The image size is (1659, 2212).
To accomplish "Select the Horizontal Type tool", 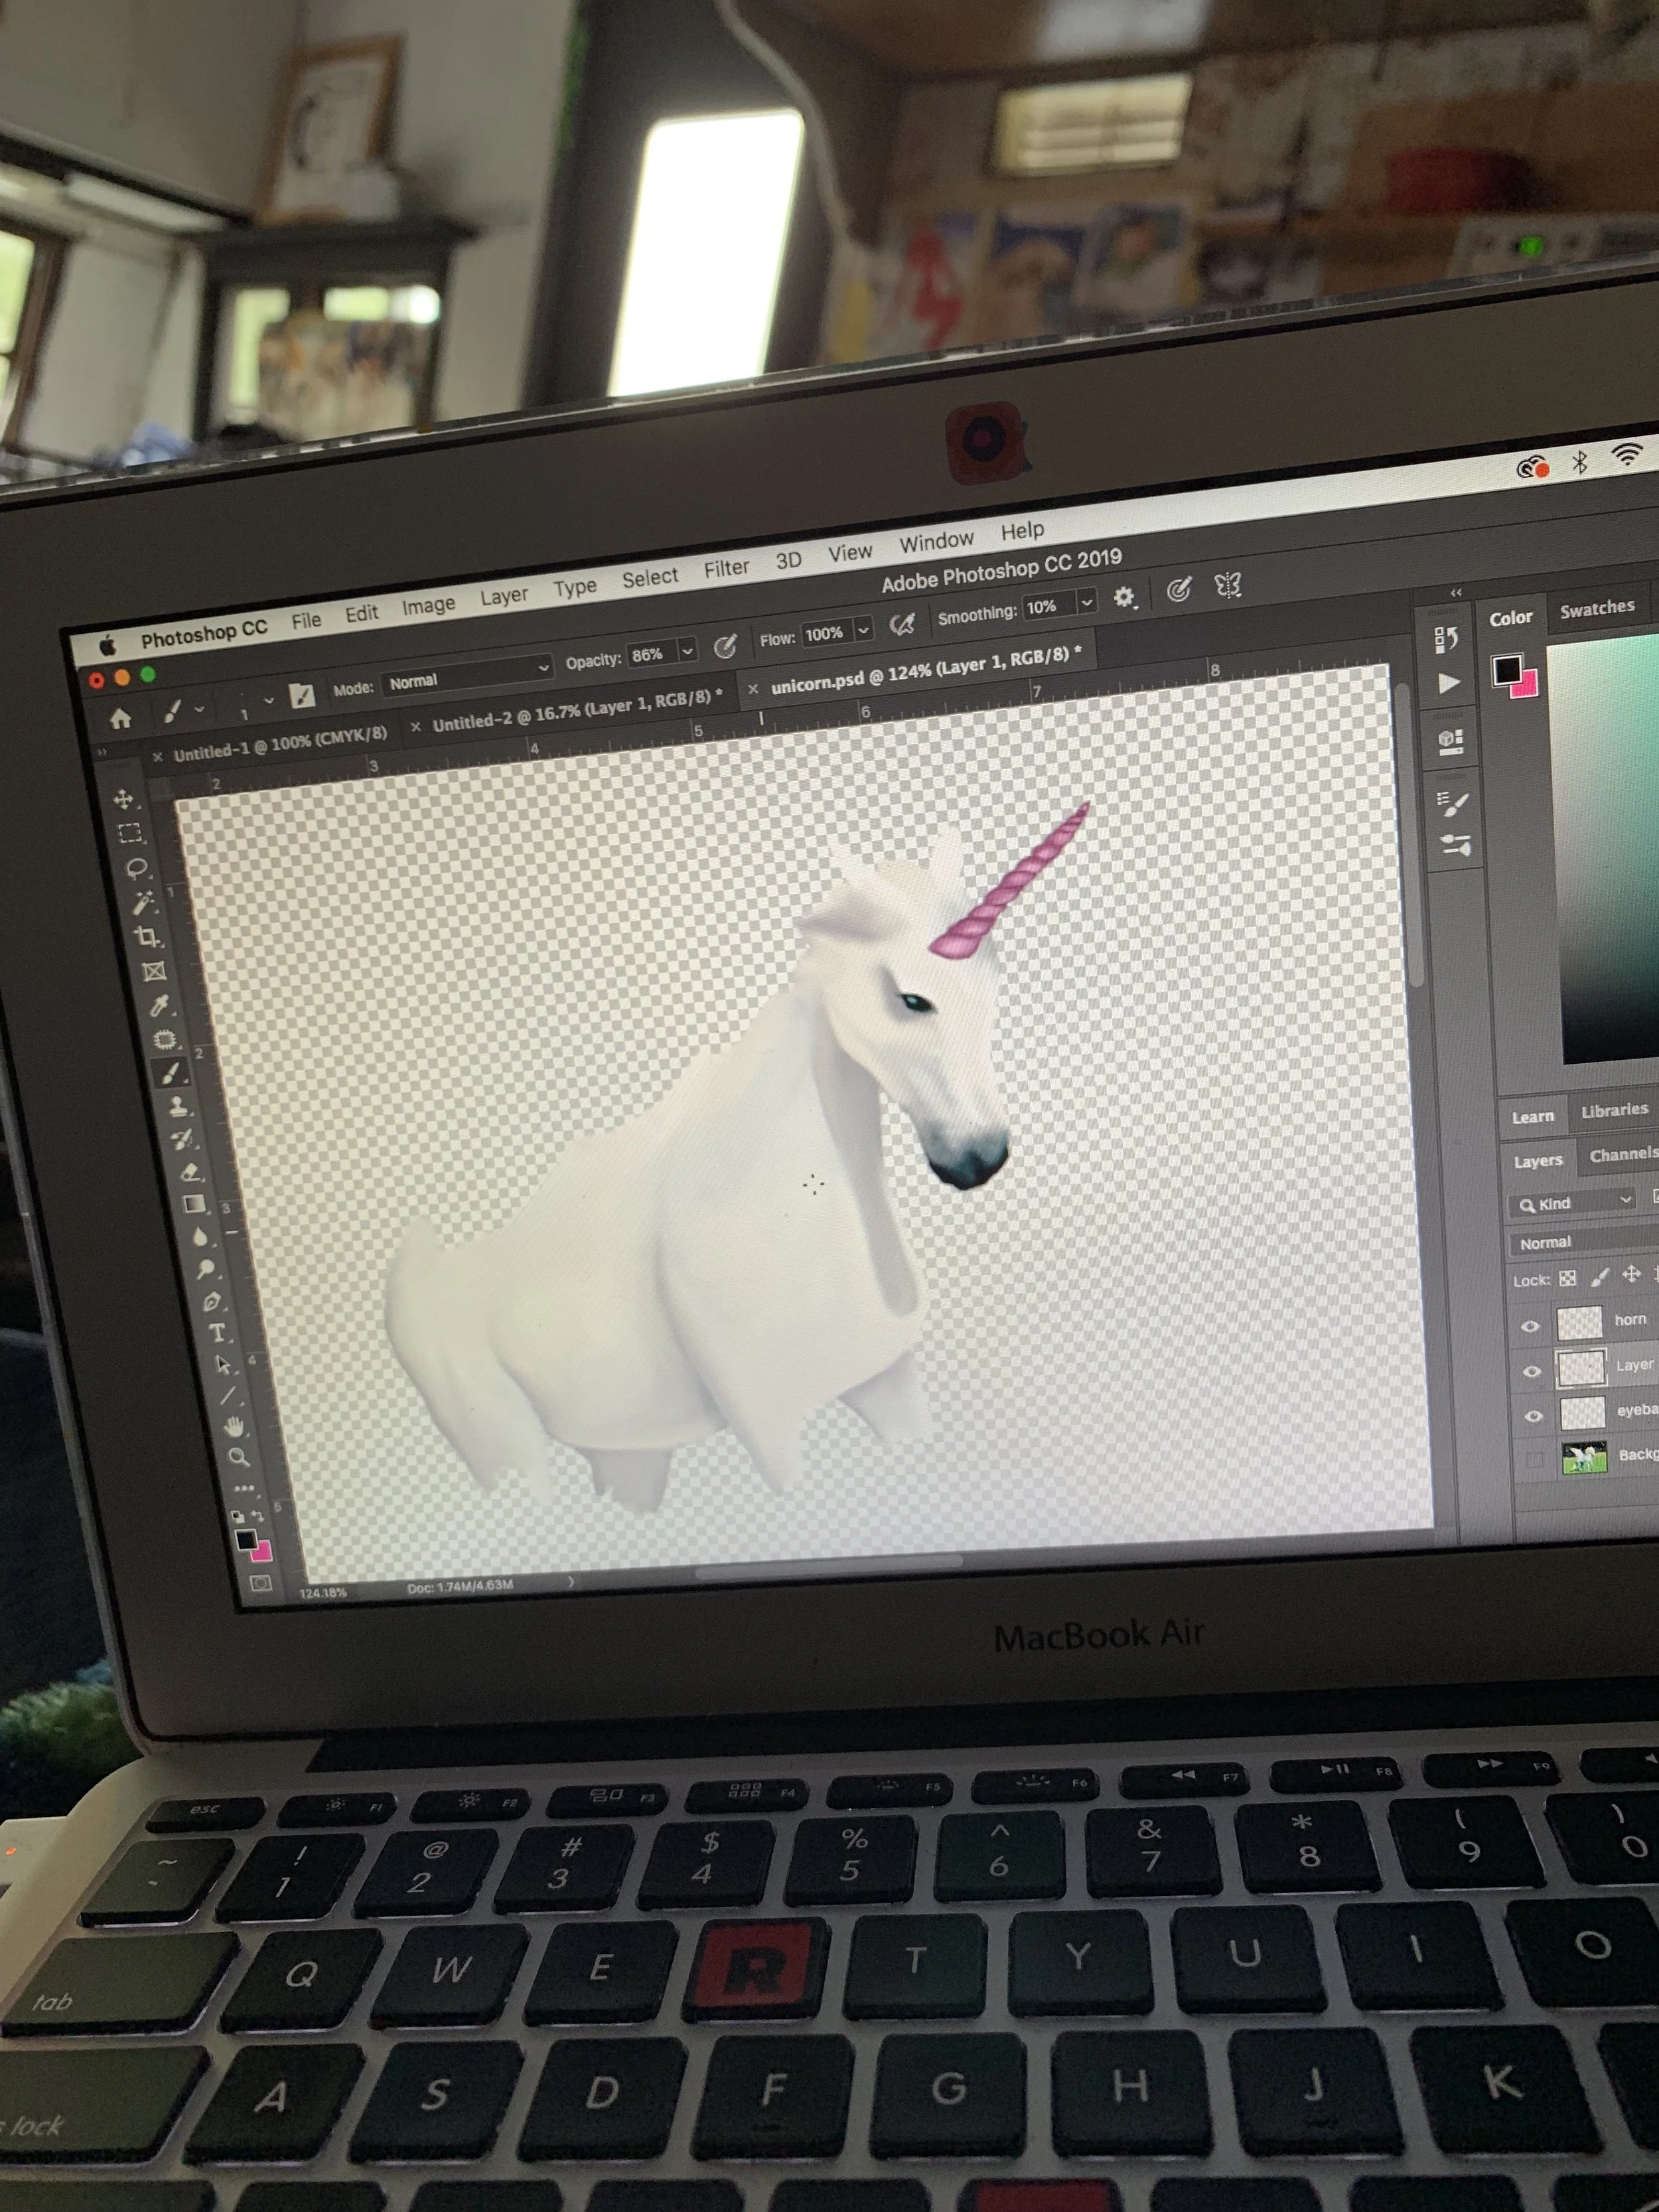I will (x=216, y=1333).
